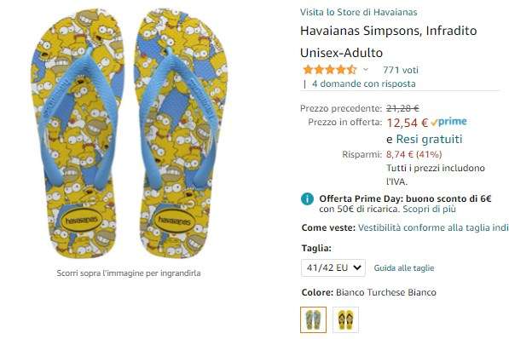This screenshot has height=339, width=509.
Task: Click the Prime logo next to the price
Action: (x=449, y=122)
